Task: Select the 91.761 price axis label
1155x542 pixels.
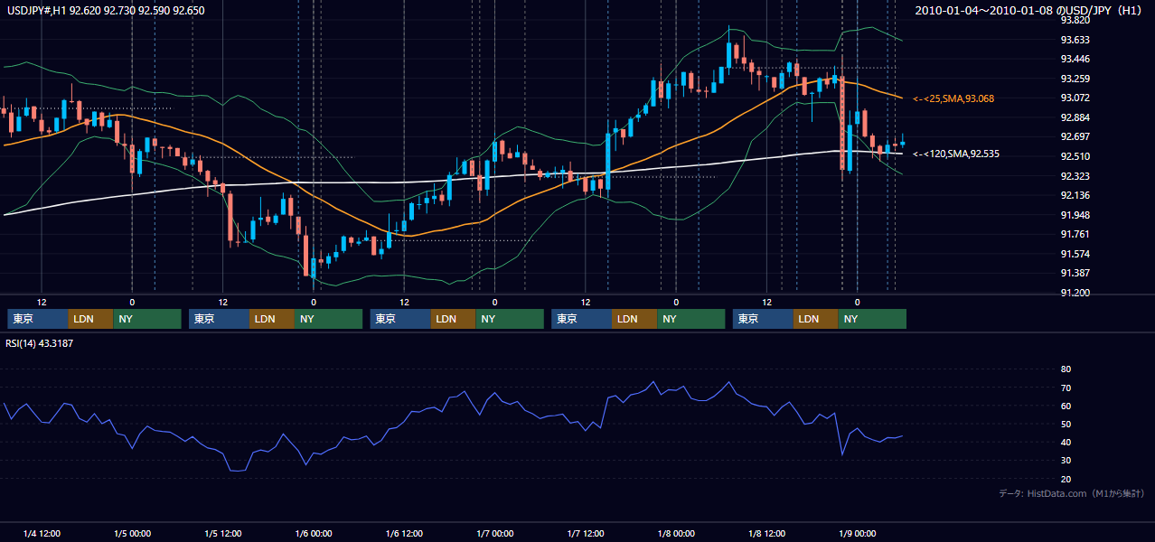Action: click(x=1075, y=234)
